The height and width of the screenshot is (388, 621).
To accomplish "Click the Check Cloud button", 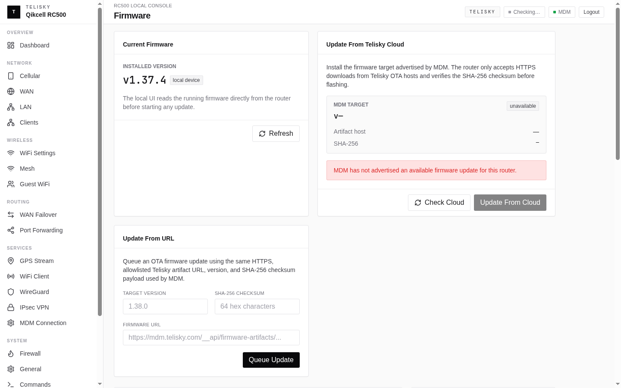I will (439, 203).
